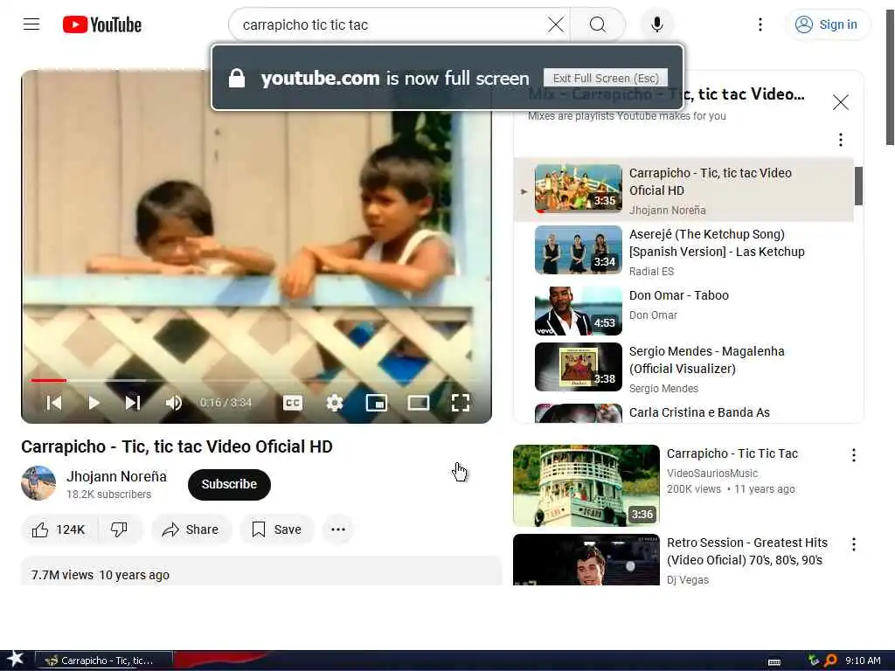Click the Aserejé video thumbnail
The width and height of the screenshot is (895, 671).
(579, 250)
